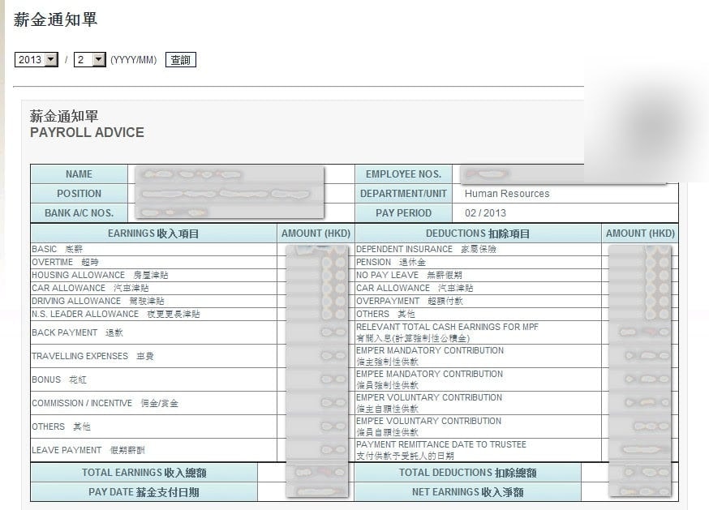Click the HOUSING ALLOWANCE row label

100,275
